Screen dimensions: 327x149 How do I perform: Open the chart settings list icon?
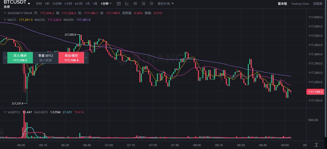tap(143, 4)
